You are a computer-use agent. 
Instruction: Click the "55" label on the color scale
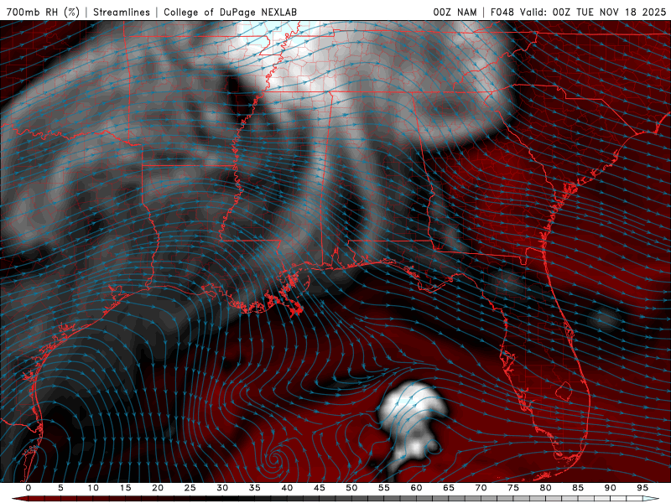pos(384,488)
